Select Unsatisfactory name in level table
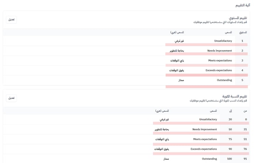The height and width of the screenshot is (163, 254). click(x=223, y=41)
